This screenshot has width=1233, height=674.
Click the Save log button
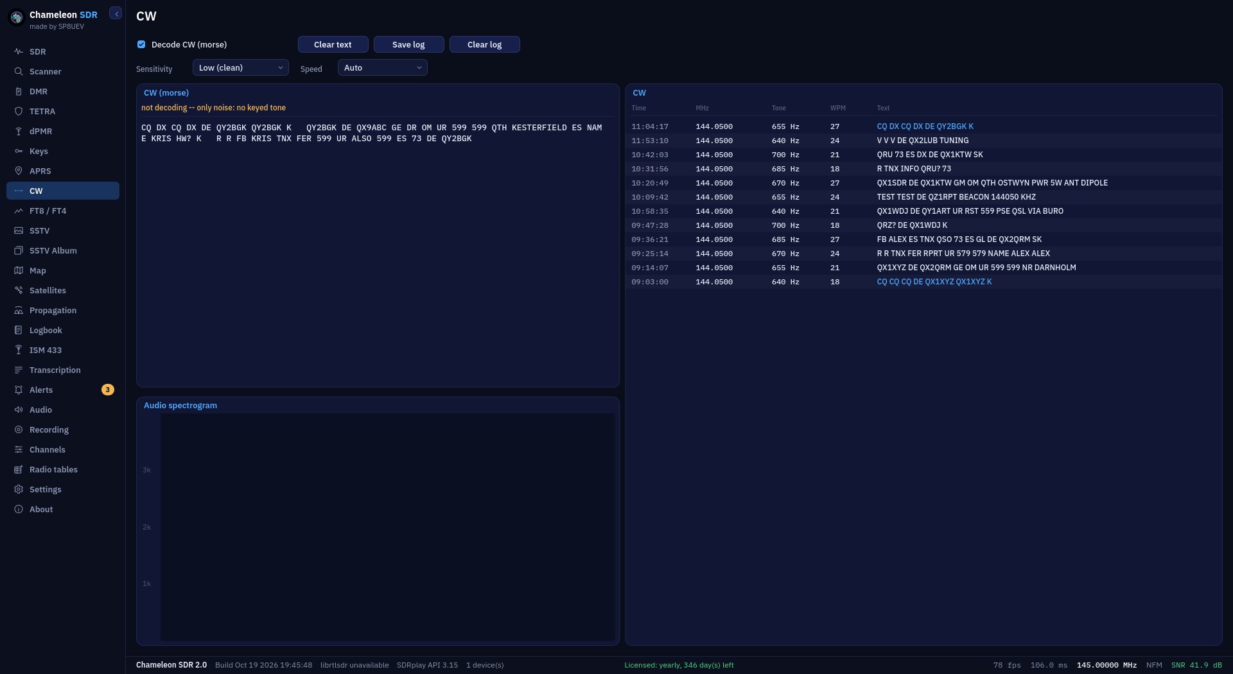pyautogui.click(x=408, y=44)
